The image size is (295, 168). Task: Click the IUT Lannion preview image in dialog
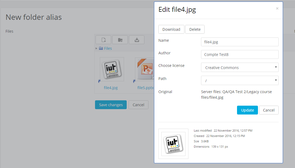(x=173, y=144)
